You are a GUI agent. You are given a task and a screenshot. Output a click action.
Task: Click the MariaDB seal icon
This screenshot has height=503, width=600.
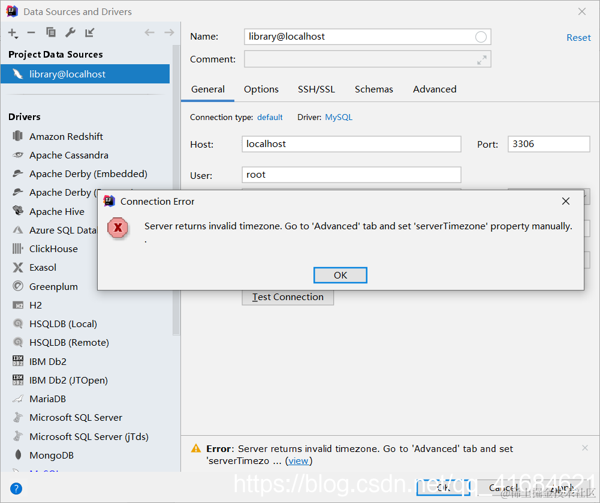[x=17, y=399]
